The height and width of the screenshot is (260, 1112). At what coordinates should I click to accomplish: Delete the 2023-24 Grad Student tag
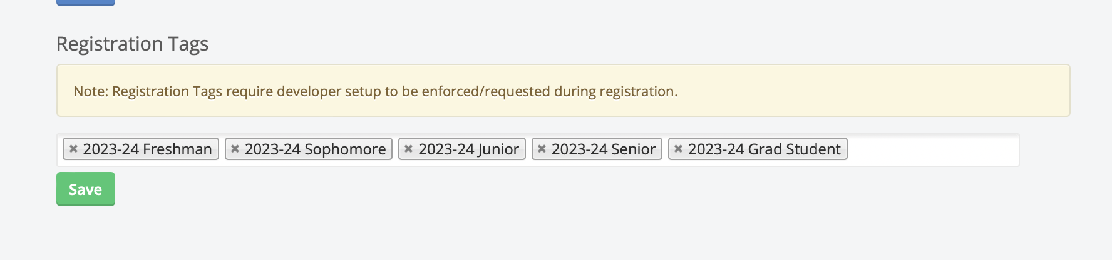(x=678, y=149)
